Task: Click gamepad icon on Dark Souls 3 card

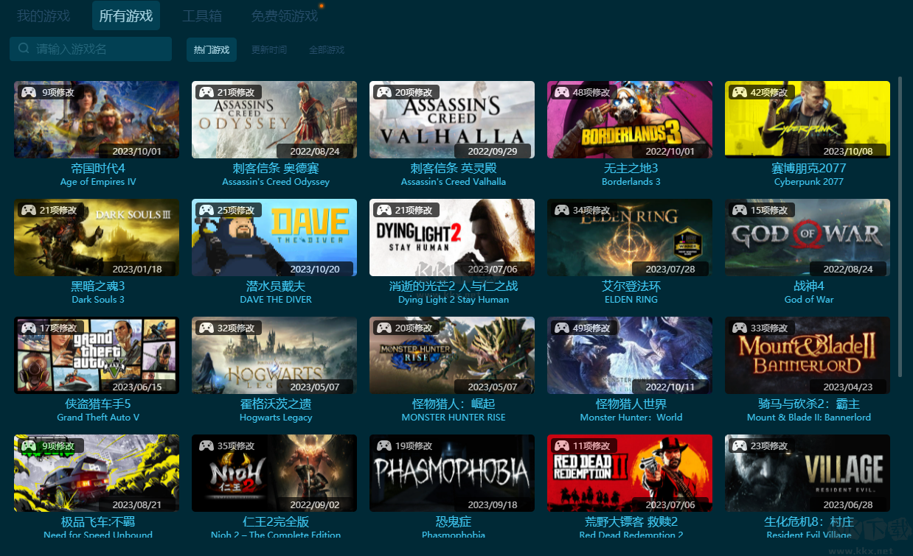Action: tap(28, 210)
